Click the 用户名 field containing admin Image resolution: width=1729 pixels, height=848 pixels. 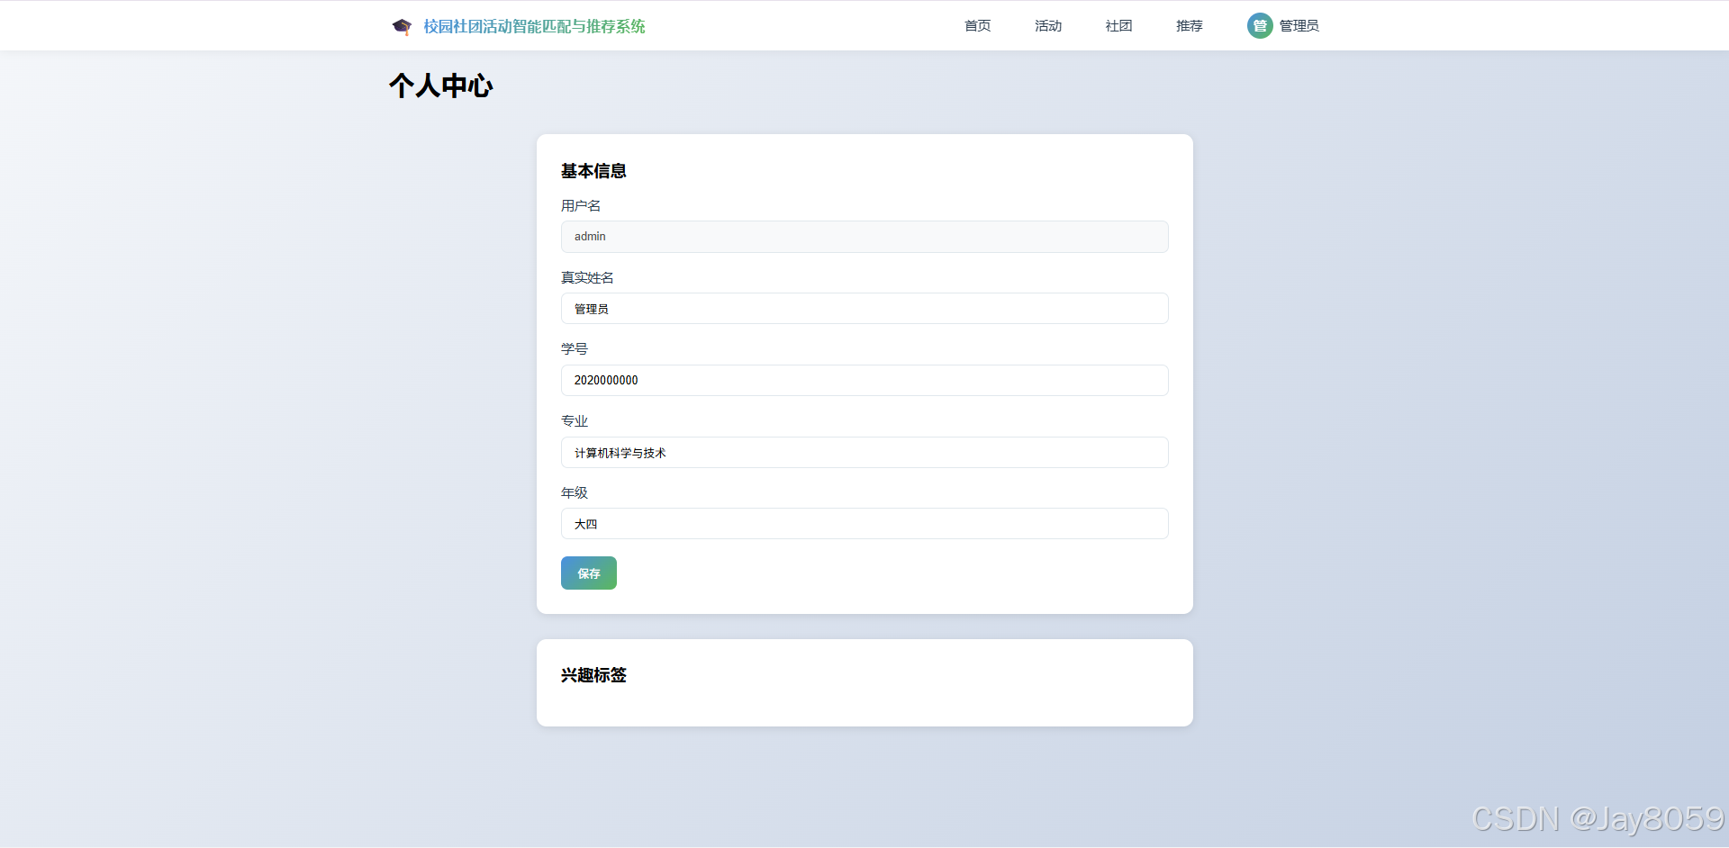pyautogui.click(x=864, y=237)
